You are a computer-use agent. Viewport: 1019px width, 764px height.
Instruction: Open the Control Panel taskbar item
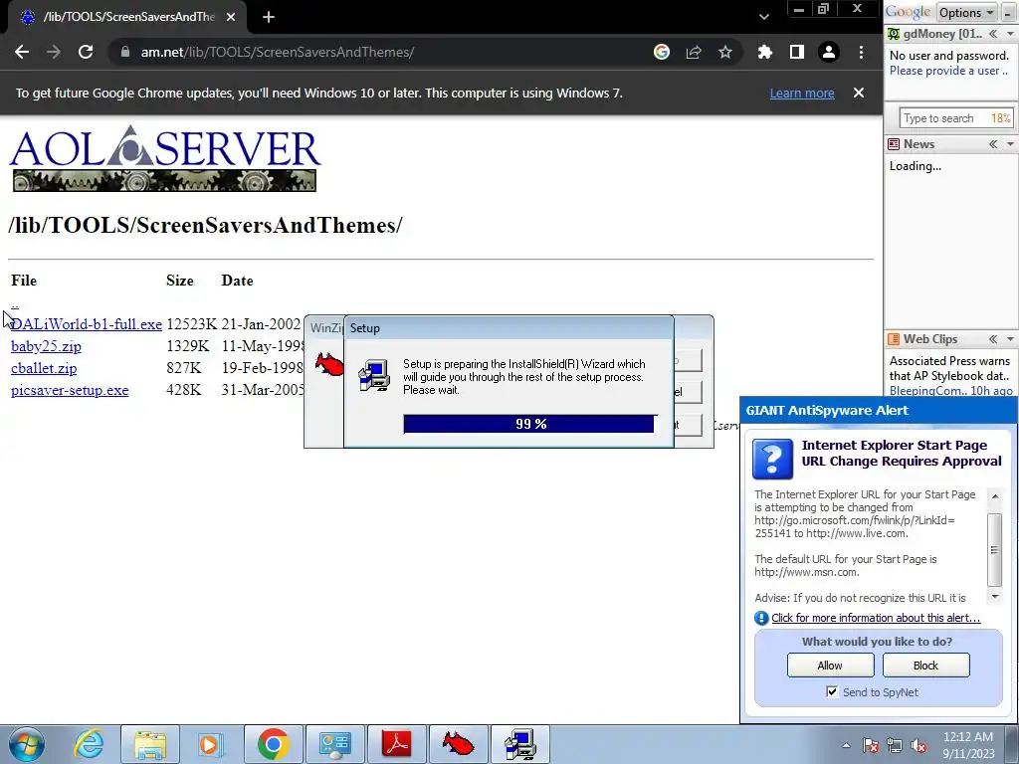pos(334,744)
